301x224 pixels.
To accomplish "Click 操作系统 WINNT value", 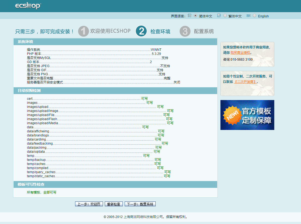I will 156,50.
